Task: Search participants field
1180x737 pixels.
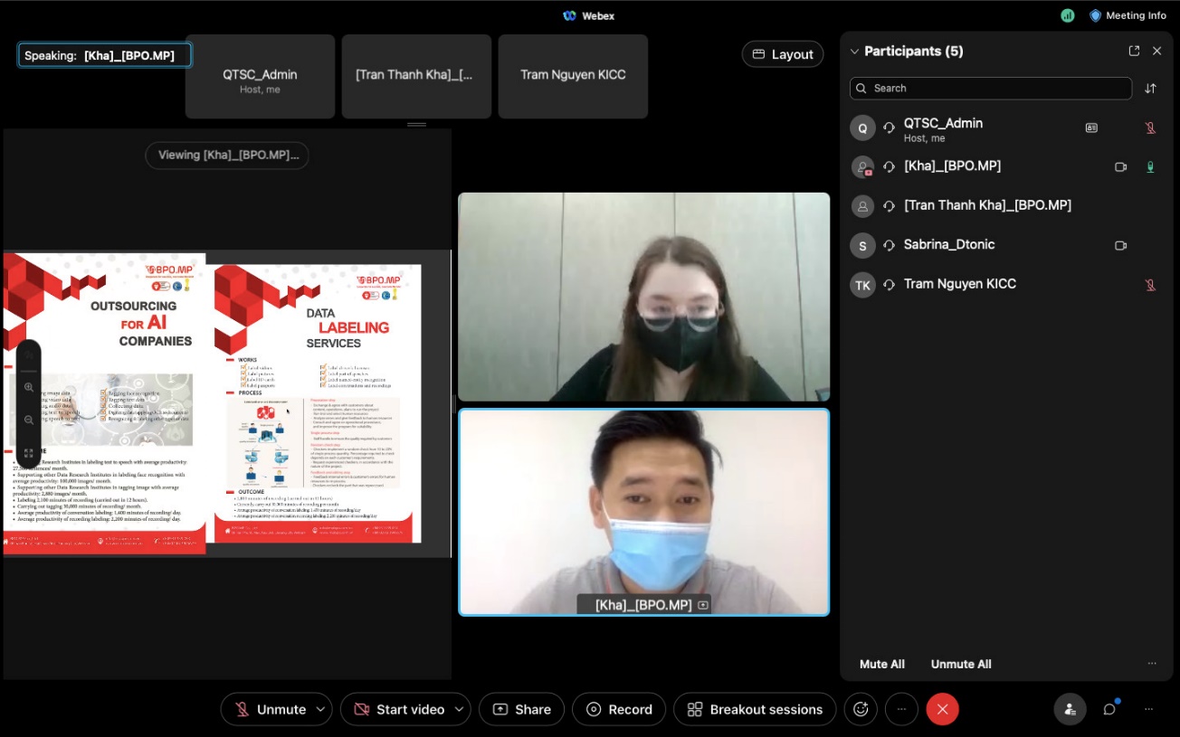Action: pos(991,89)
